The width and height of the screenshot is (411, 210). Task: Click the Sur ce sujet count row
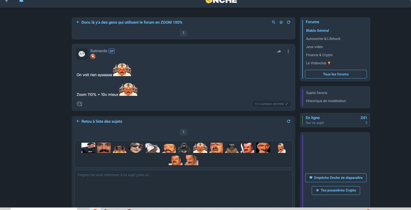pyautogui.click(x=336, y=123)
